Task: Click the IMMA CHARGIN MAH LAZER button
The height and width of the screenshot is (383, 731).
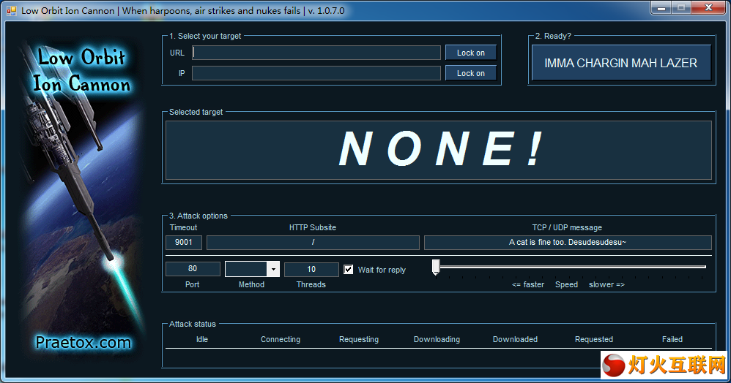Action: tap(621, 63)
